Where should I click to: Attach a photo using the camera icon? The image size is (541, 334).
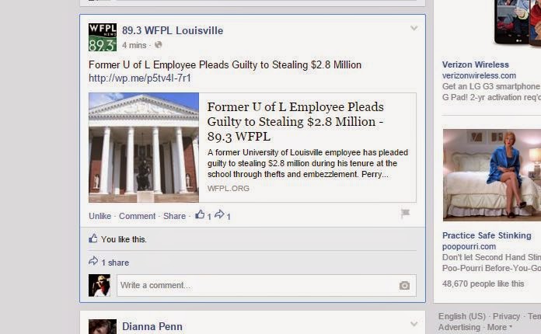(404, 285)
